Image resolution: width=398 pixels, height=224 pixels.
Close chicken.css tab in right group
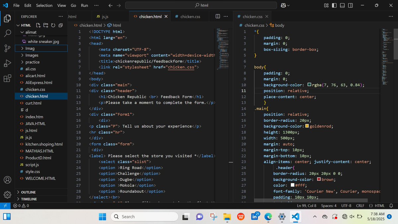click(x=267, y=16)
